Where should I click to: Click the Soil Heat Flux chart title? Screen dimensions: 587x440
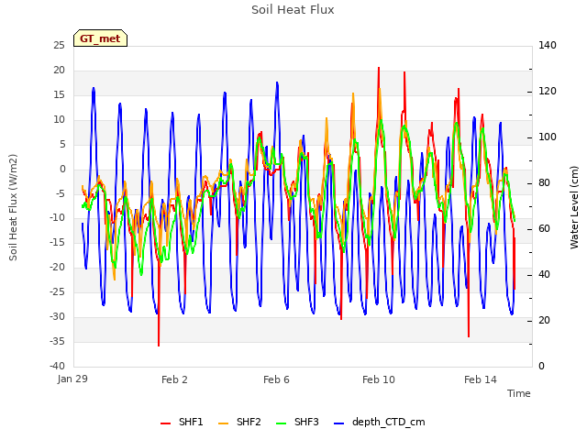coord(293,10)
